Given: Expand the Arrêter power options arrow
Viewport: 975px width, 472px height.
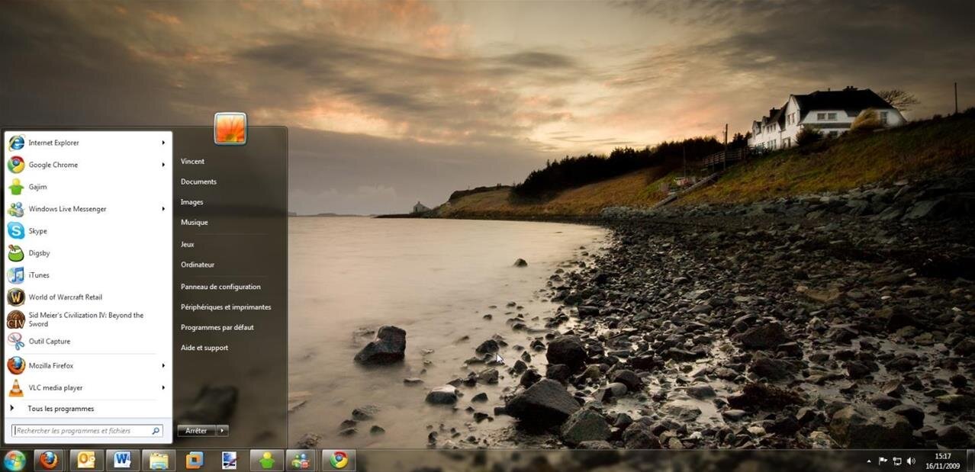Looking at the screenshot, I should [221, 430].
